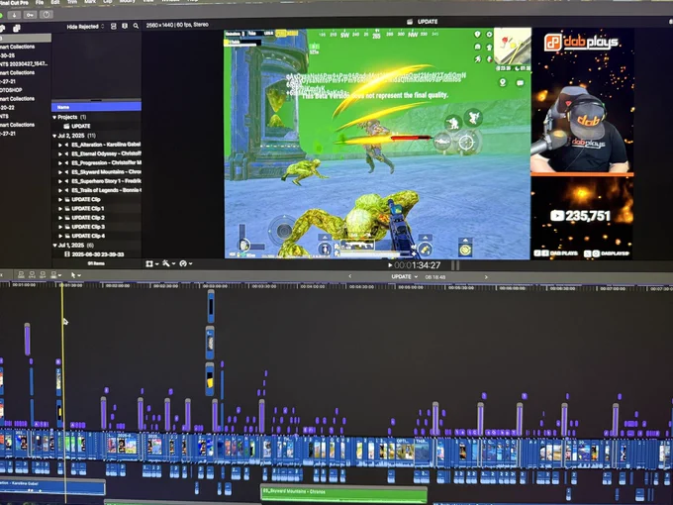Click the append clip edit button

(x=43, y=275)
